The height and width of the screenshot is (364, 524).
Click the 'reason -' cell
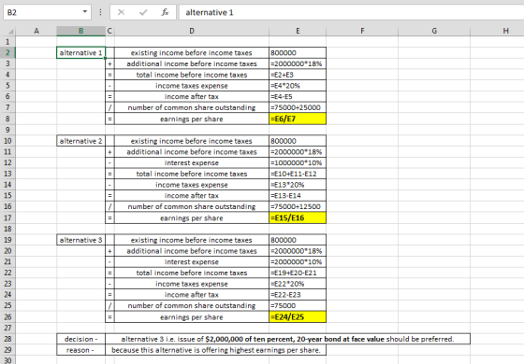[x=80, y=350]
